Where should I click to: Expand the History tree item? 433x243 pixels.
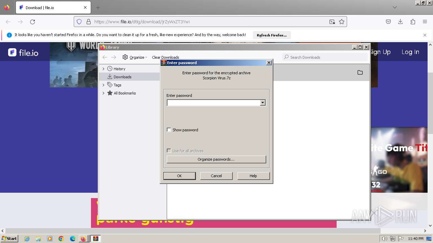click(x=104, y=69)
